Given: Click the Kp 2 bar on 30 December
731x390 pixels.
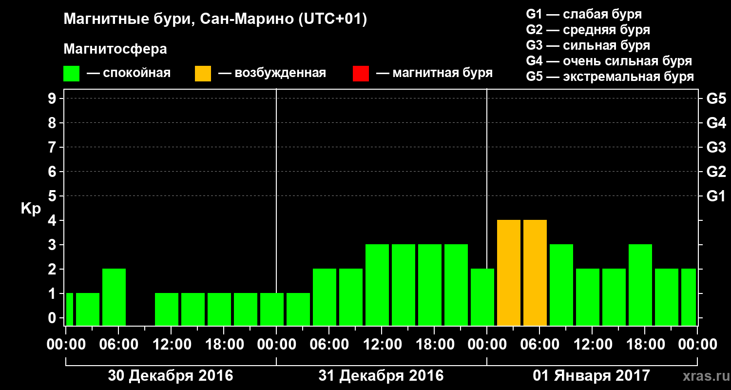Looking at the screenshot, I should click(x=114, y=297).
